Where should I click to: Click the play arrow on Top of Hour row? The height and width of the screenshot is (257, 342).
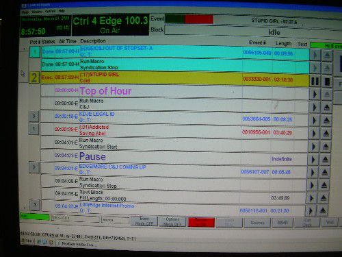[315, 94]
